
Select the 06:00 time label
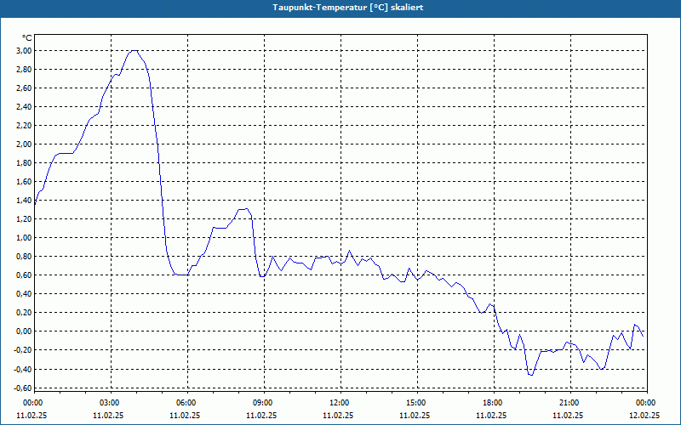point(187,403)
